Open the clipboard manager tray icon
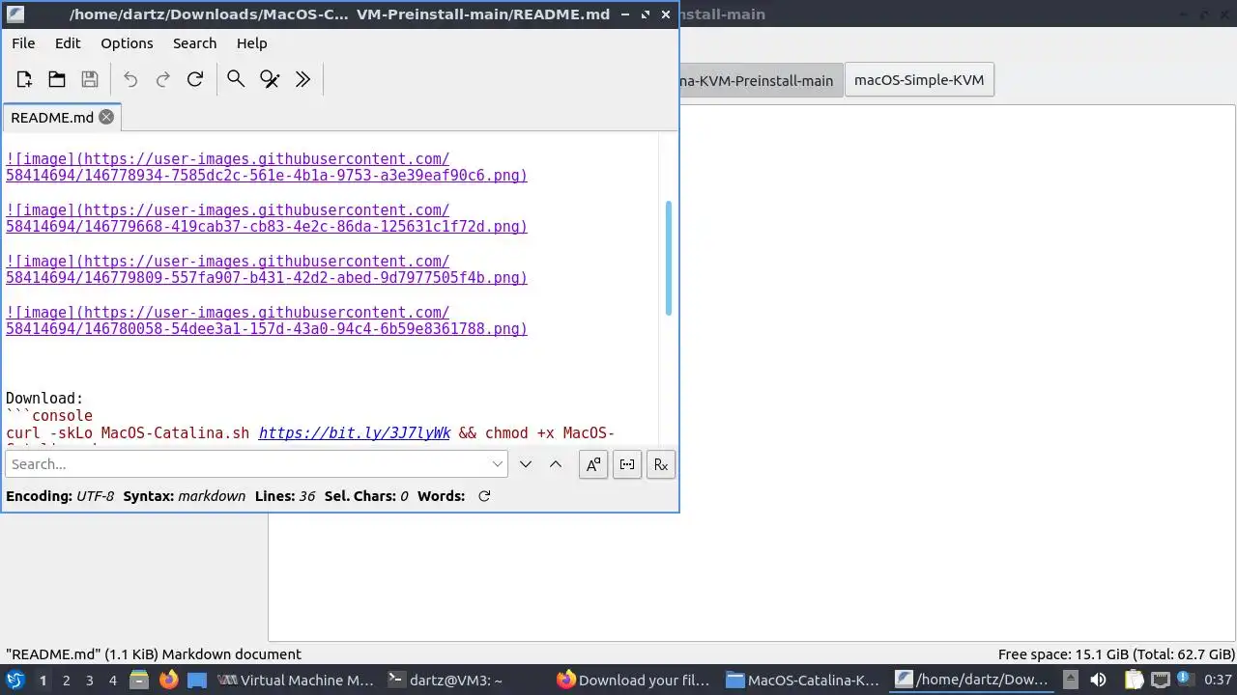This screenshot has height=695, width=1237. tap(1134, 681)
